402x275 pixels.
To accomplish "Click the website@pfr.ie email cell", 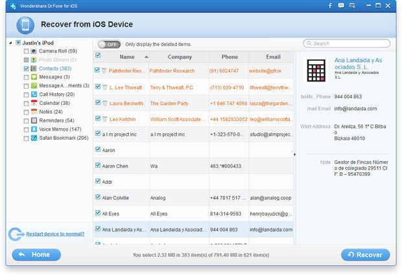I will pos(265,71).
